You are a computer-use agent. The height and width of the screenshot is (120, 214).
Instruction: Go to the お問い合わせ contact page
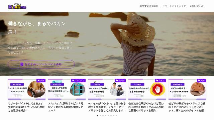click(197, 6)
